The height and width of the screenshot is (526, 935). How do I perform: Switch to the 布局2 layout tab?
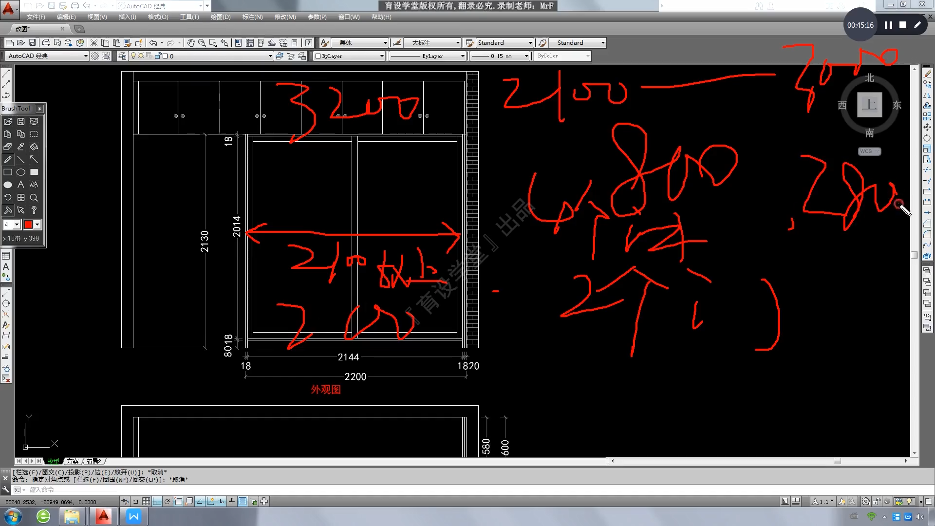click(x=94, y=461)
